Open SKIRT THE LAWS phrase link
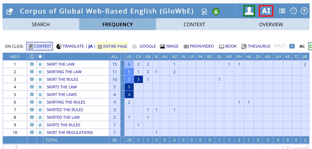This screenshot has height=149, width=312. 62,94
